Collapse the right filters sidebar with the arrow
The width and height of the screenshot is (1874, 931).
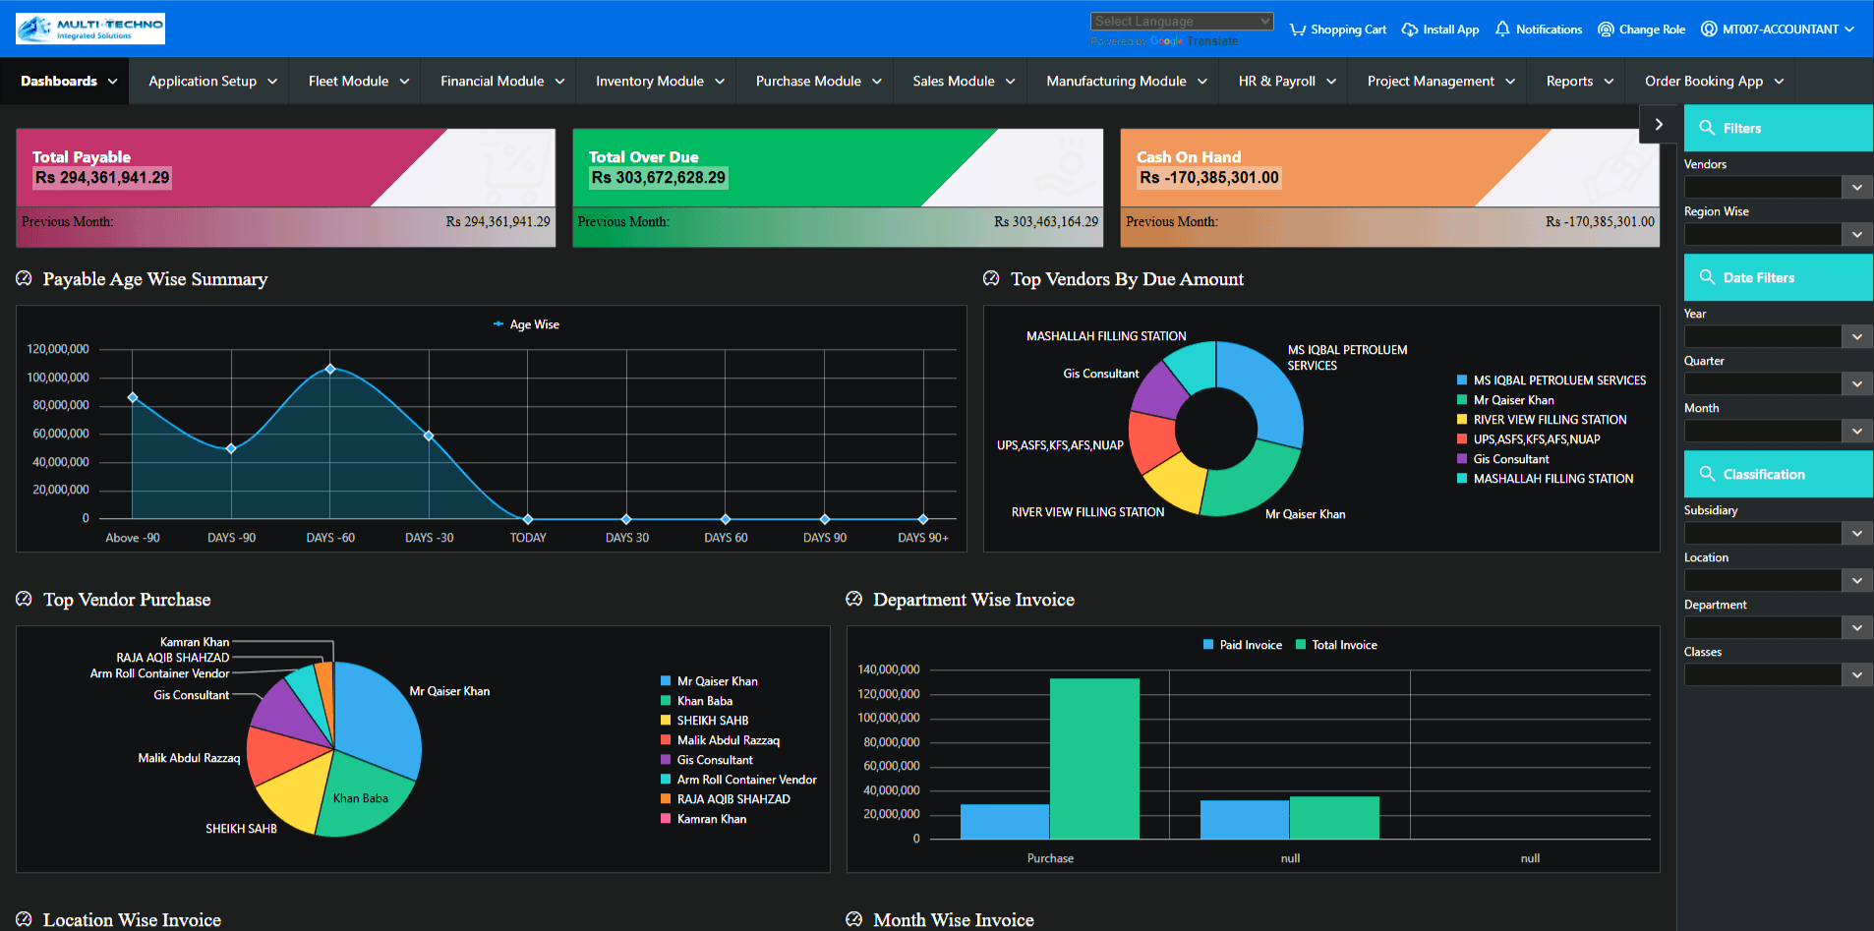1659,124
